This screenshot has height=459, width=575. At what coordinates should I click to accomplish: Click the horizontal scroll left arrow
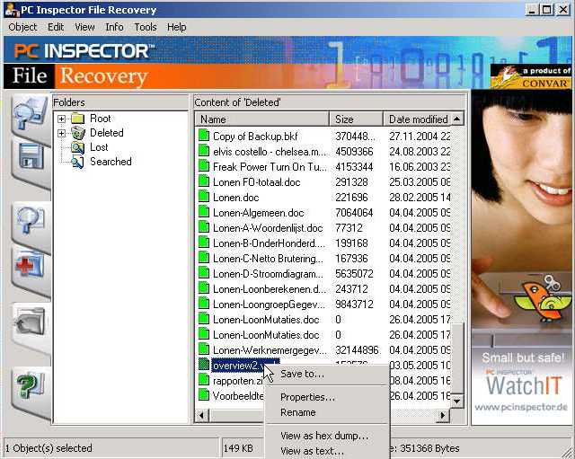pos(201,415)
